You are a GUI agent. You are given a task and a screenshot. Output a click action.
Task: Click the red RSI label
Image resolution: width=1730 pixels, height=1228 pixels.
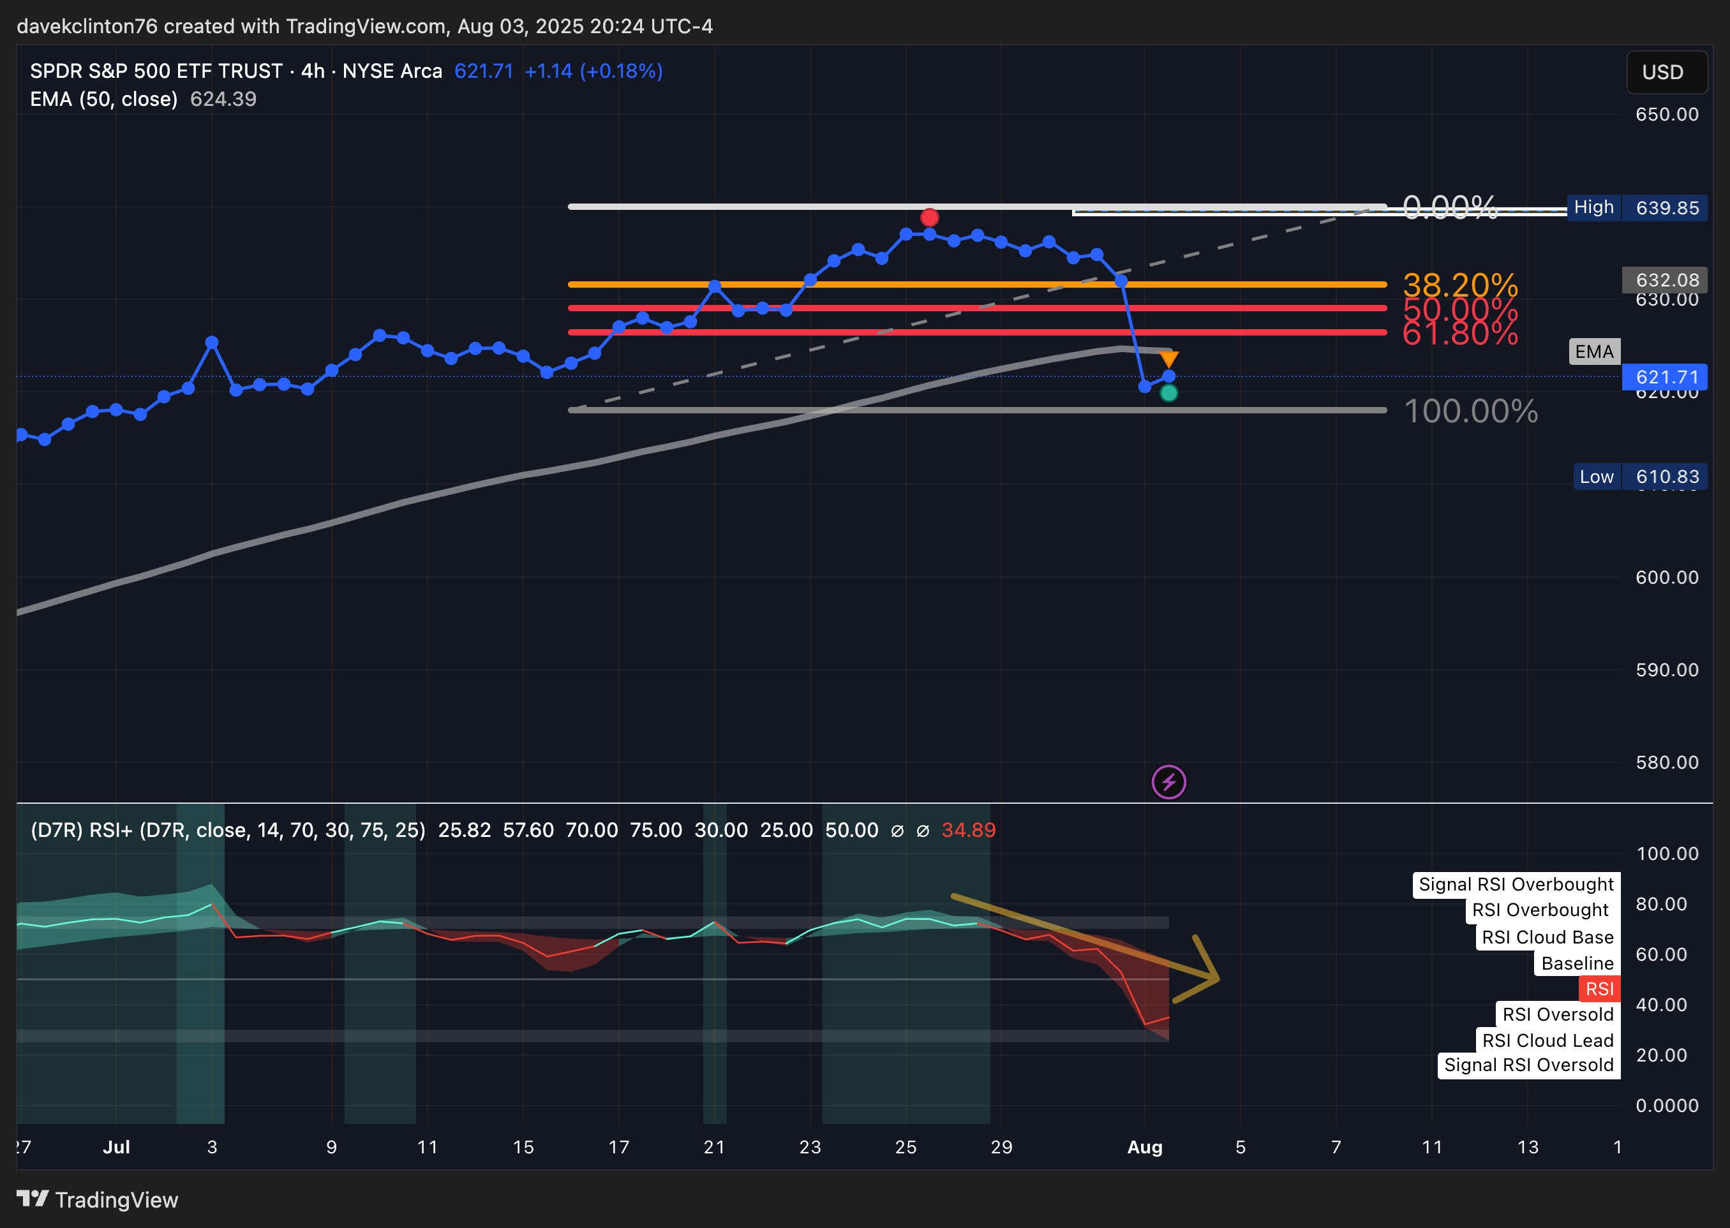pyautogui.click(x=1599, y=989)
